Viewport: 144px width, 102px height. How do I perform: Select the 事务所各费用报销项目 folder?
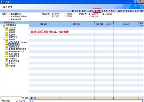[17, 49]
